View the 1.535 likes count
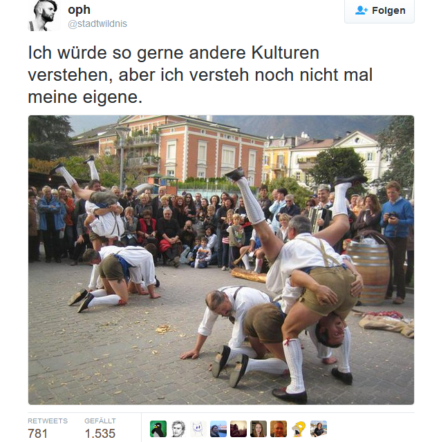Image resolution: width=441 pixels, height=442 pixels. (100, 433)
